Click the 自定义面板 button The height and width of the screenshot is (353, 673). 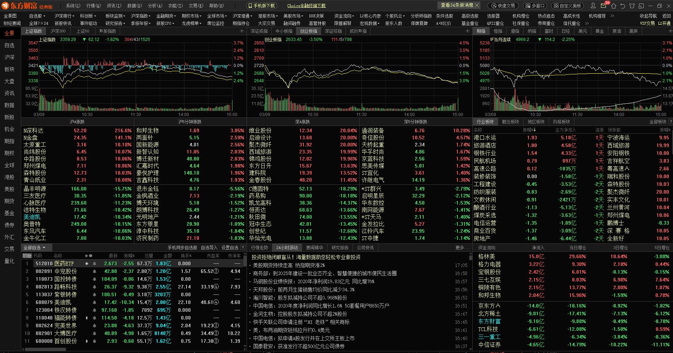(567, 6)
